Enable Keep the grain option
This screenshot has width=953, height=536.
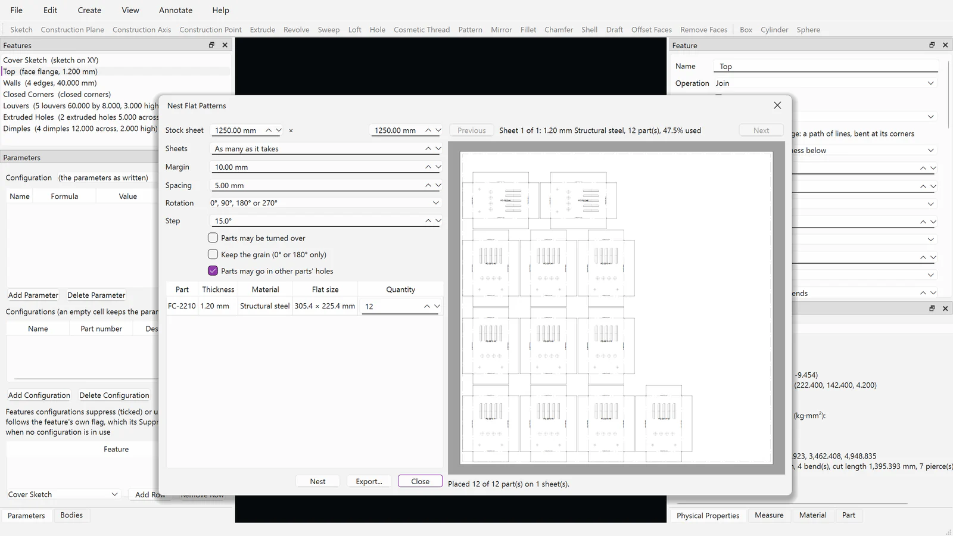213,254
